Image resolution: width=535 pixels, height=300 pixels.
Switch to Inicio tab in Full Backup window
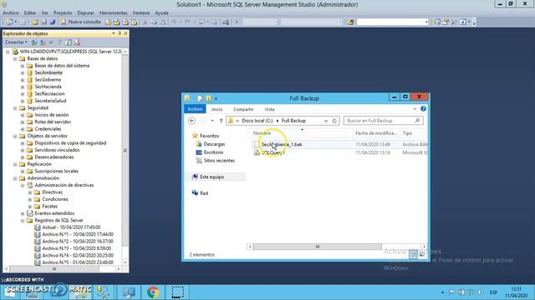click(217, 109)
